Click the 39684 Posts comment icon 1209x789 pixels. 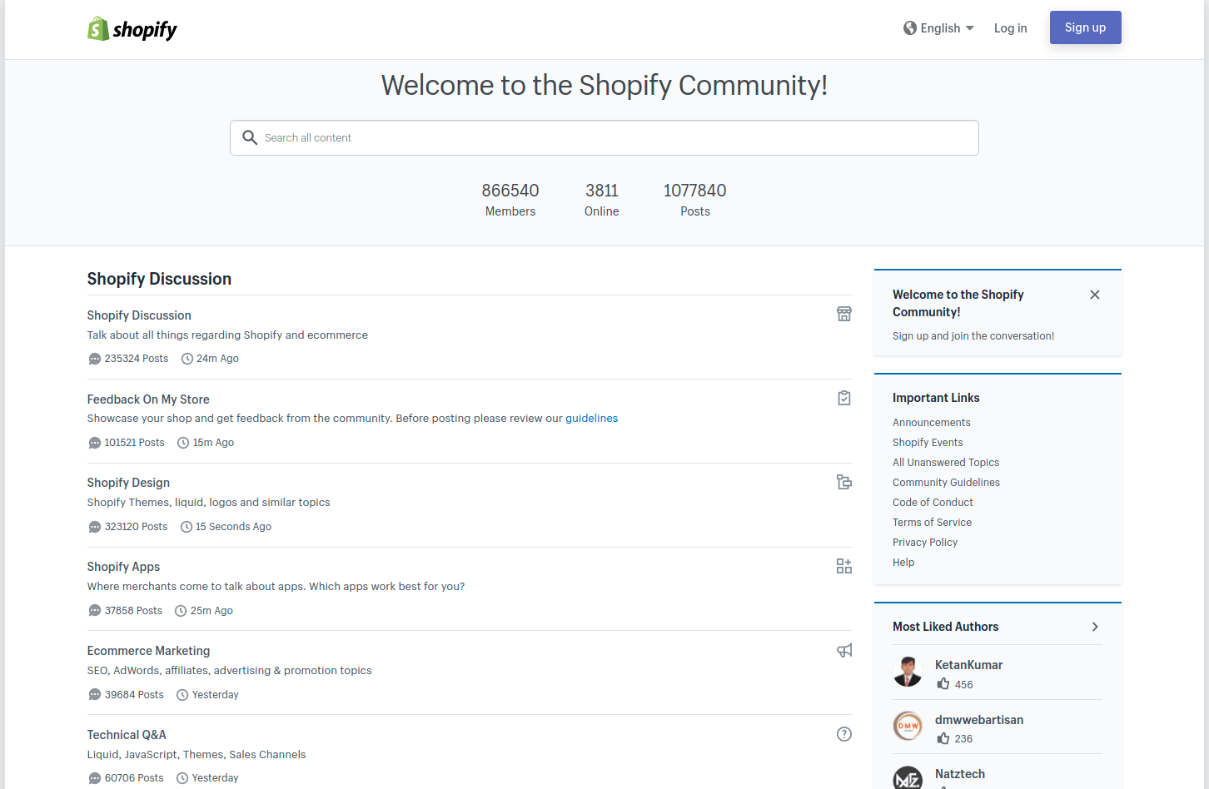(x=94, y=695)
